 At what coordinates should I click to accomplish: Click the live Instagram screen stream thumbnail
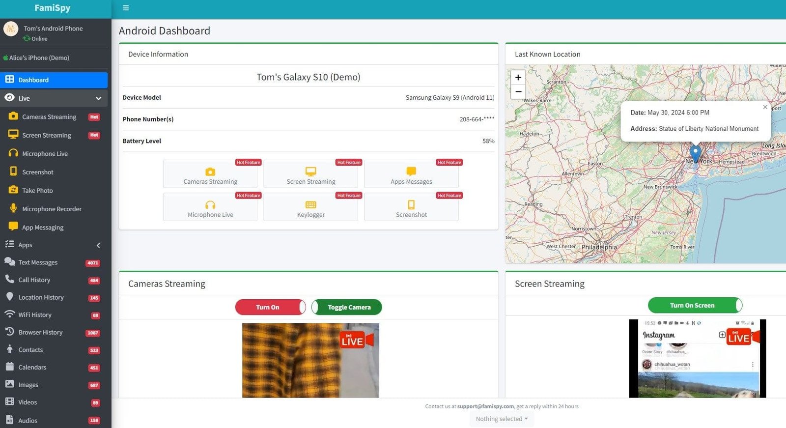698,358
